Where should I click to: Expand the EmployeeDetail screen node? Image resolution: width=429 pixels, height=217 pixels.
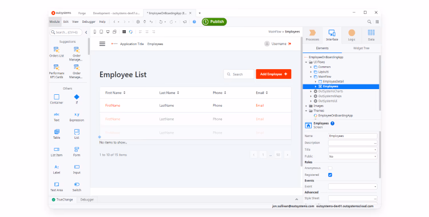315,82
